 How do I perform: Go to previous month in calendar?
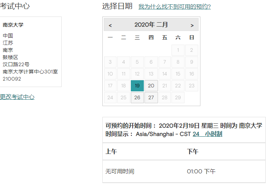pos(110,25)
